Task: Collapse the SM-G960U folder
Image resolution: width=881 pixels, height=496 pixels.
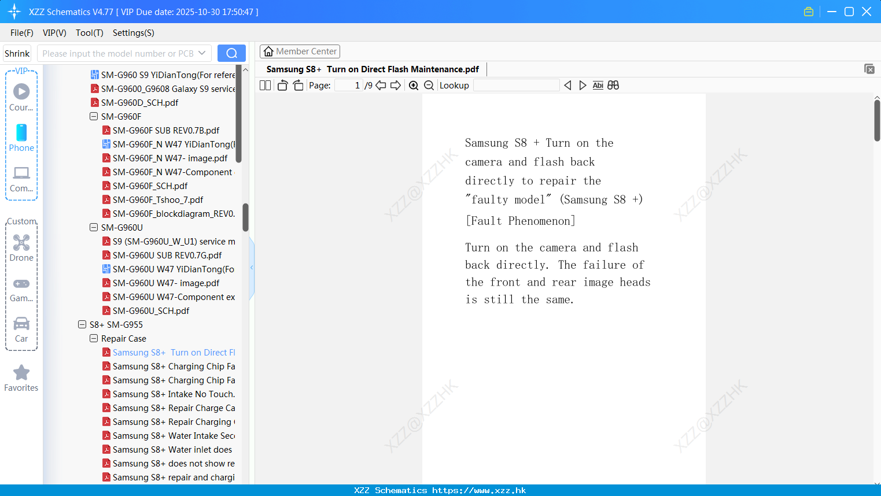Action: [x=94, y=227]
